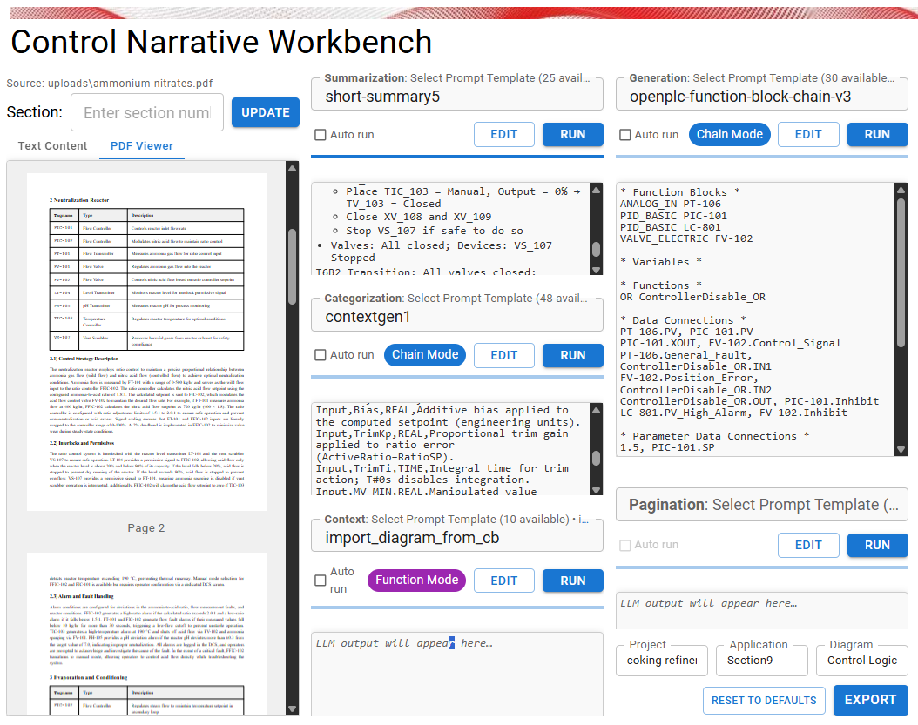Tick Auto run checkbox under Generation
The width and height of the screenshot is (918, 725).
tap(625, 135)
